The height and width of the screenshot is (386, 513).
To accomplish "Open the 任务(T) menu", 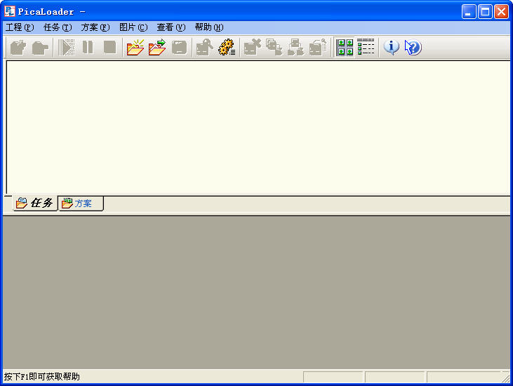I will [58, 27].
